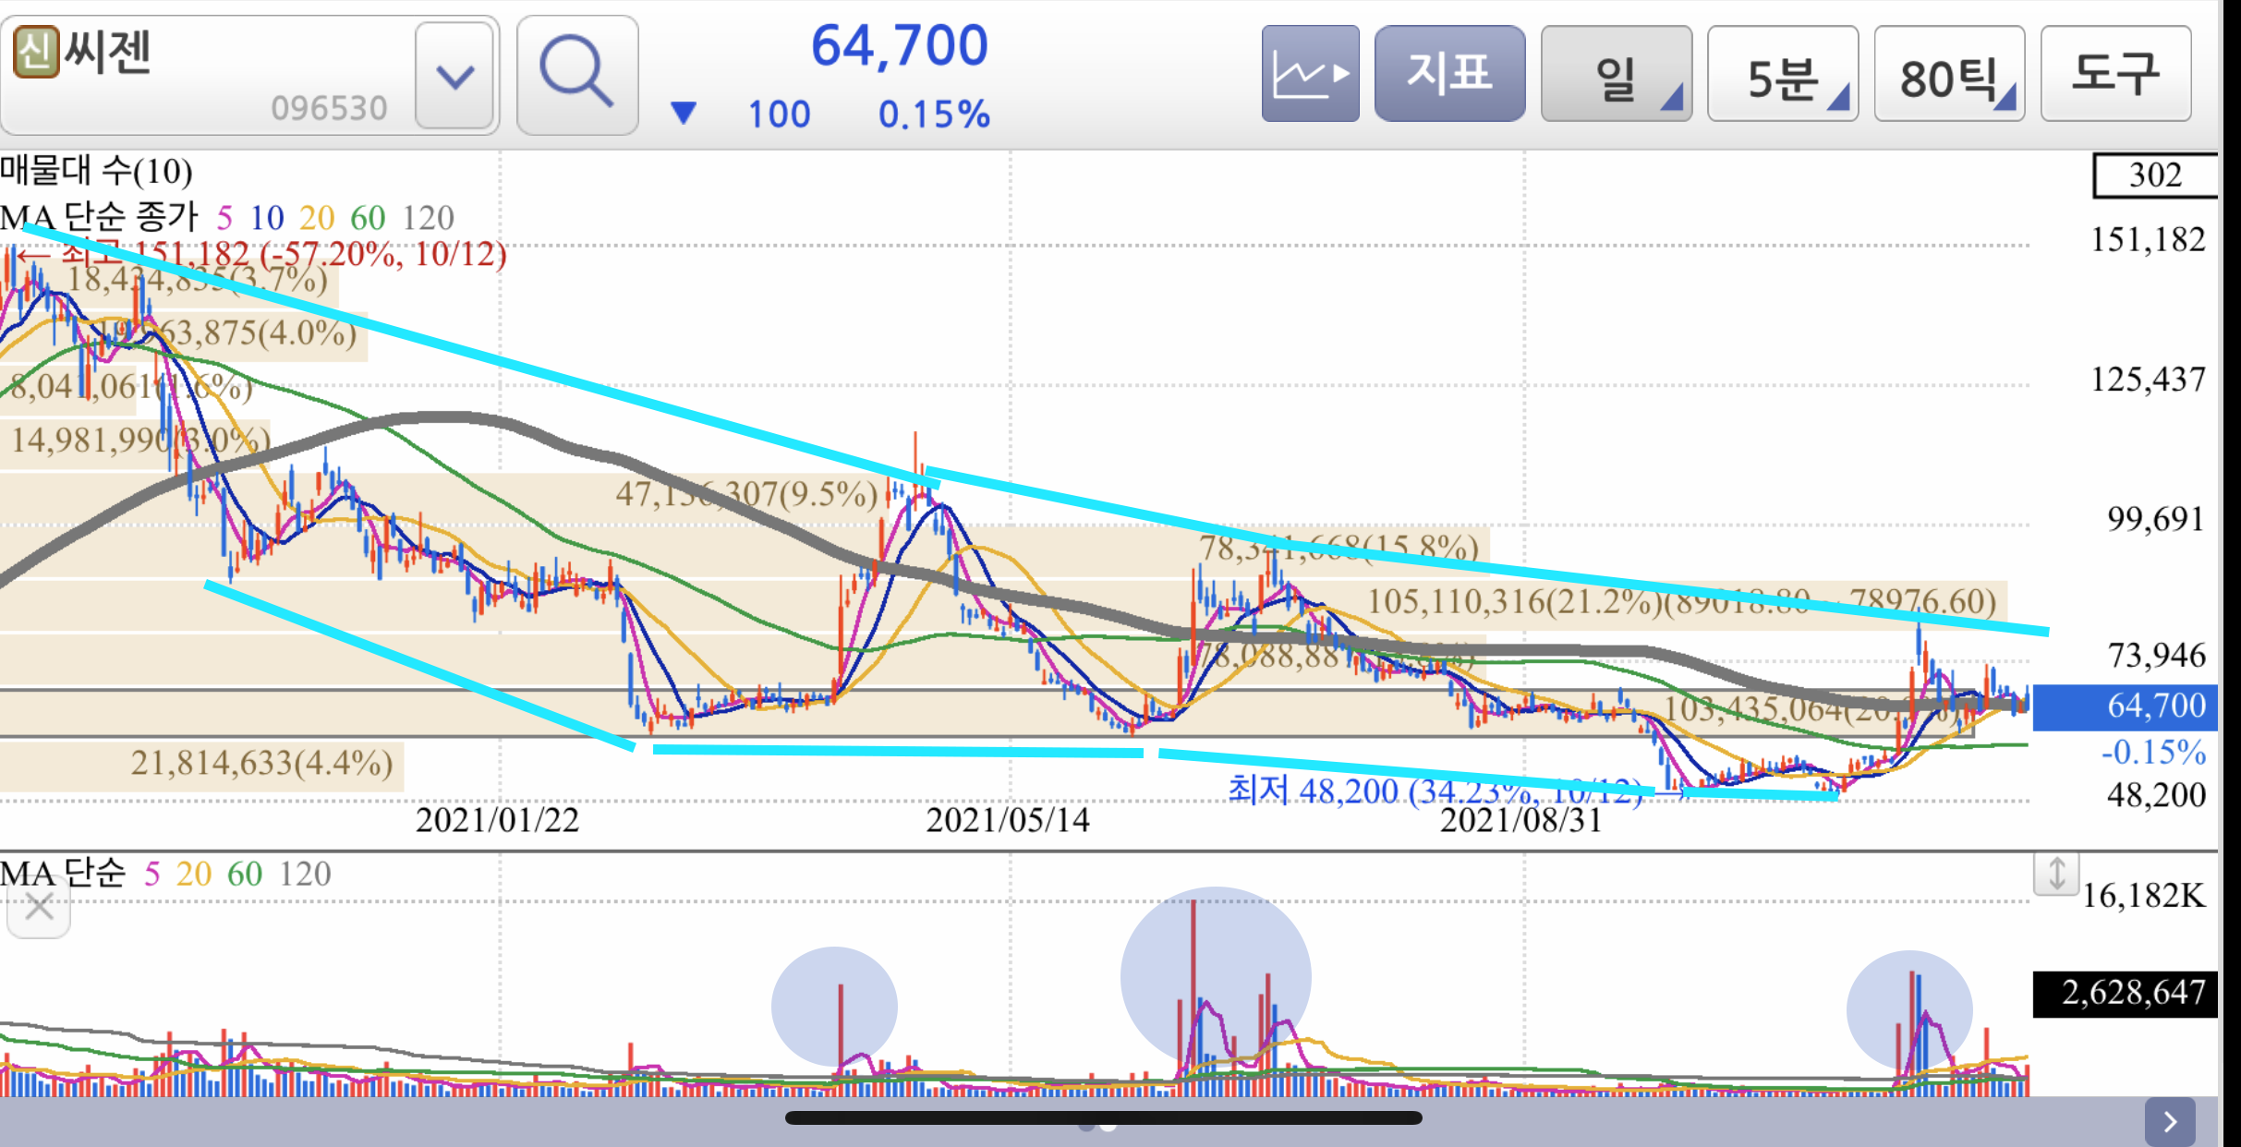Select the 일 daily interval dropdown
The image size is (2241, 1147).
1616,74
